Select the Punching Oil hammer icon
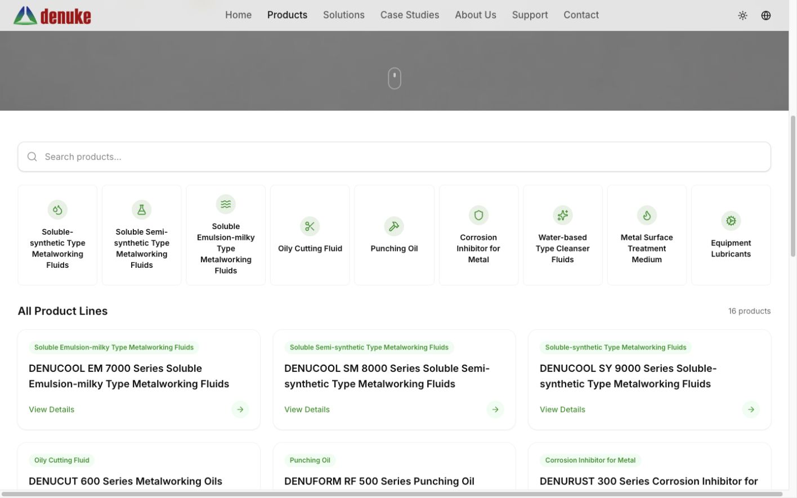797x498 pixels. pos(394,226)
